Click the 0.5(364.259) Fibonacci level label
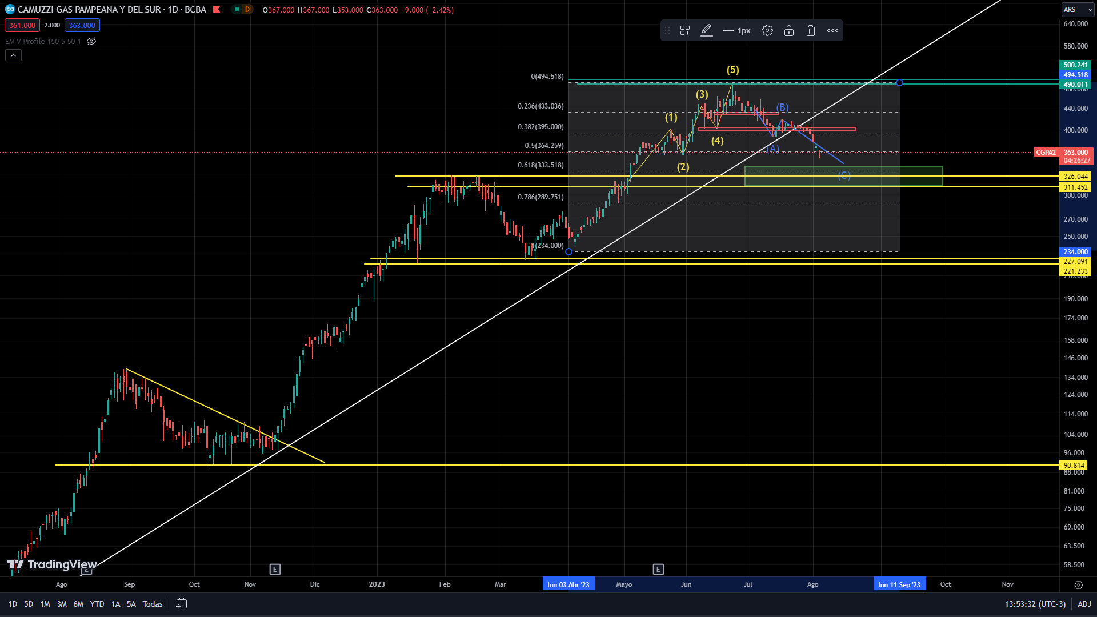The image size is (1097, 617). [x=544, y=146]
